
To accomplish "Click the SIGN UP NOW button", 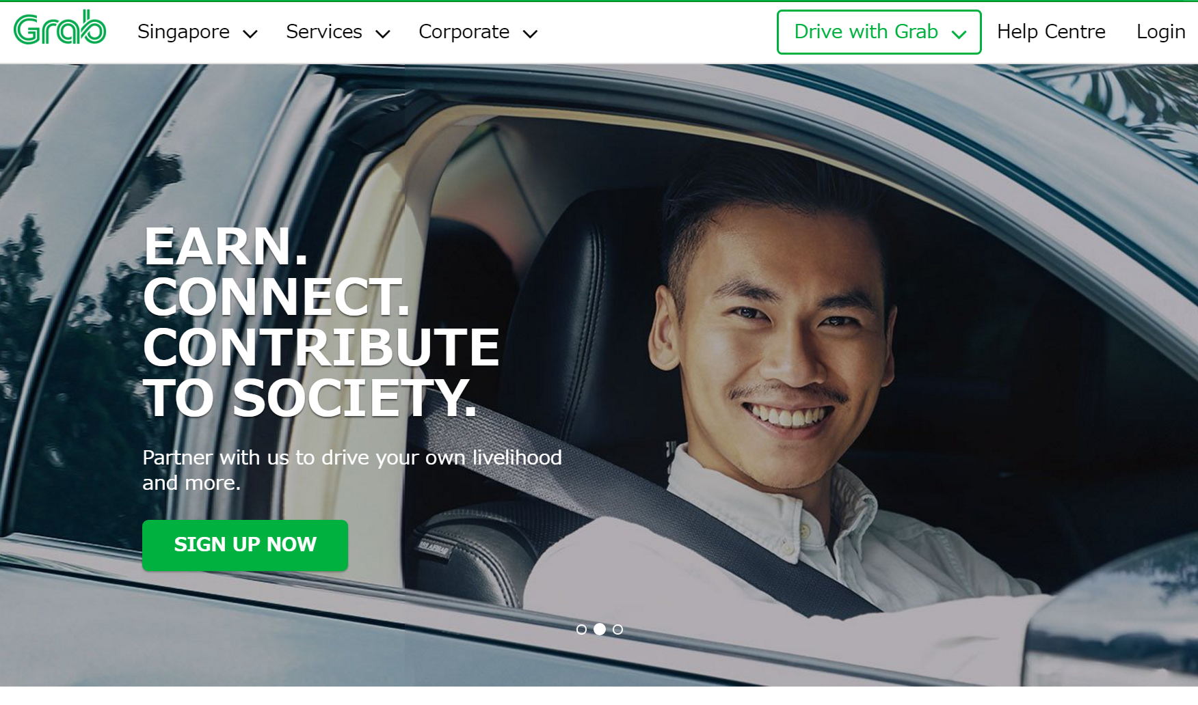I will pos(245,544).
